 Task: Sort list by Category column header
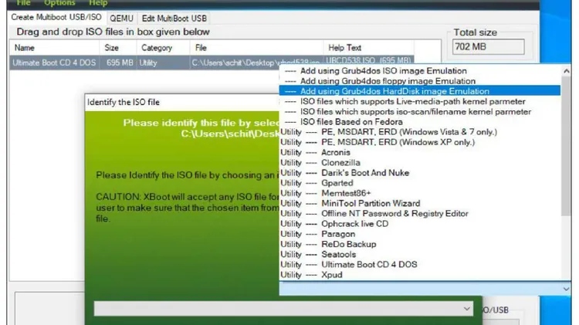[x=163, y=48]
